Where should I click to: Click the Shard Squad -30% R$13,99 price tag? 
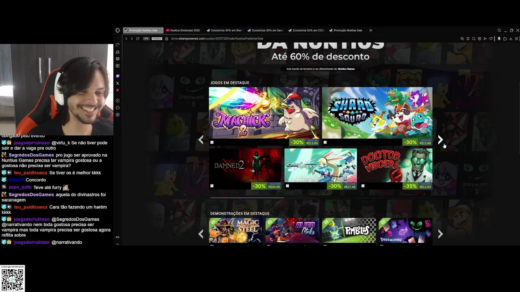[x=417, y=142]
